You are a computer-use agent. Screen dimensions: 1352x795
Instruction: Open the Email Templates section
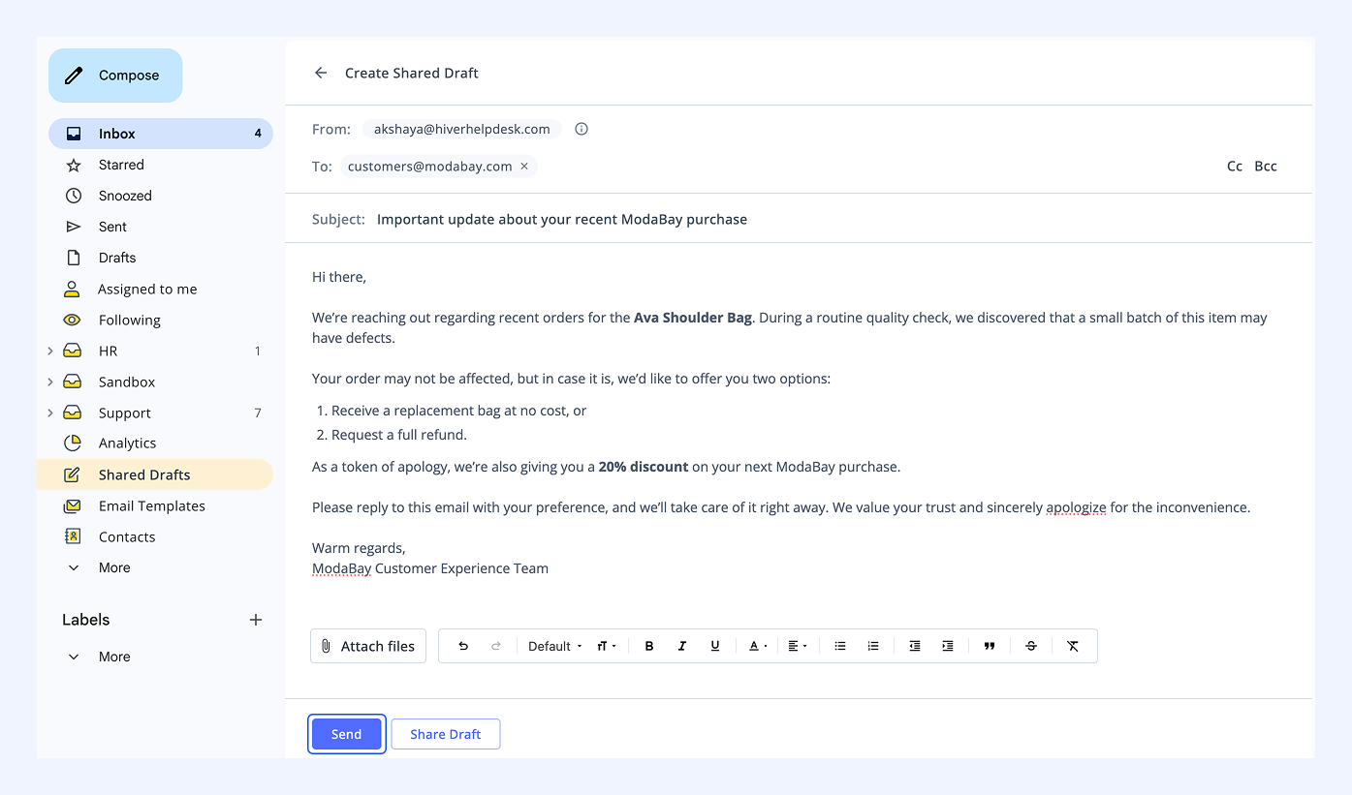tap(151, 505)
